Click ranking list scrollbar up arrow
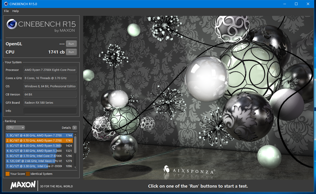Viewport: 316px width, 194px height. tap(75, 134)
